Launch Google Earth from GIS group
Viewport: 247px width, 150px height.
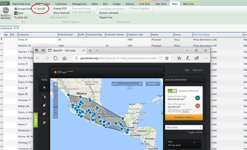tap(23, 9)
